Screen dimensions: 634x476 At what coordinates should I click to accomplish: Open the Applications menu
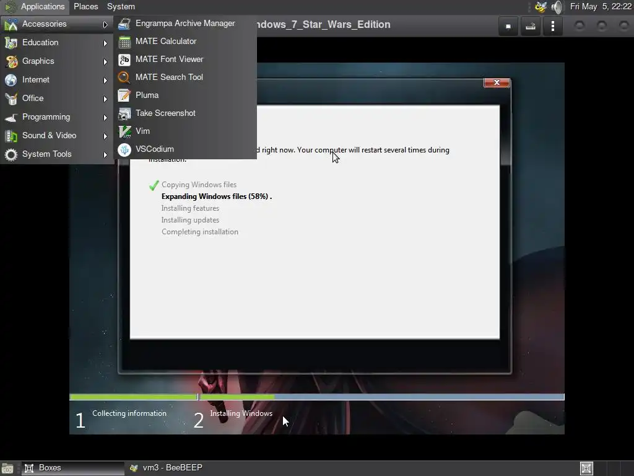35,6
